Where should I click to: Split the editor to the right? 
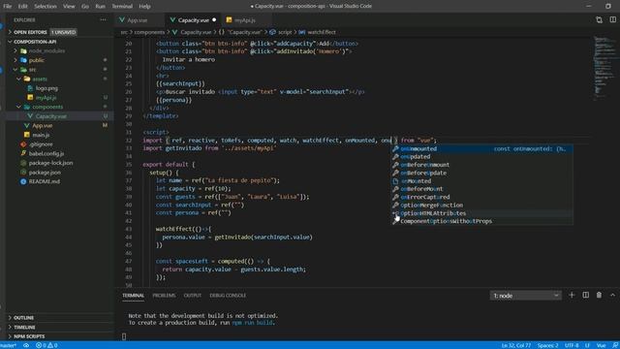click(x=612, y=19)
